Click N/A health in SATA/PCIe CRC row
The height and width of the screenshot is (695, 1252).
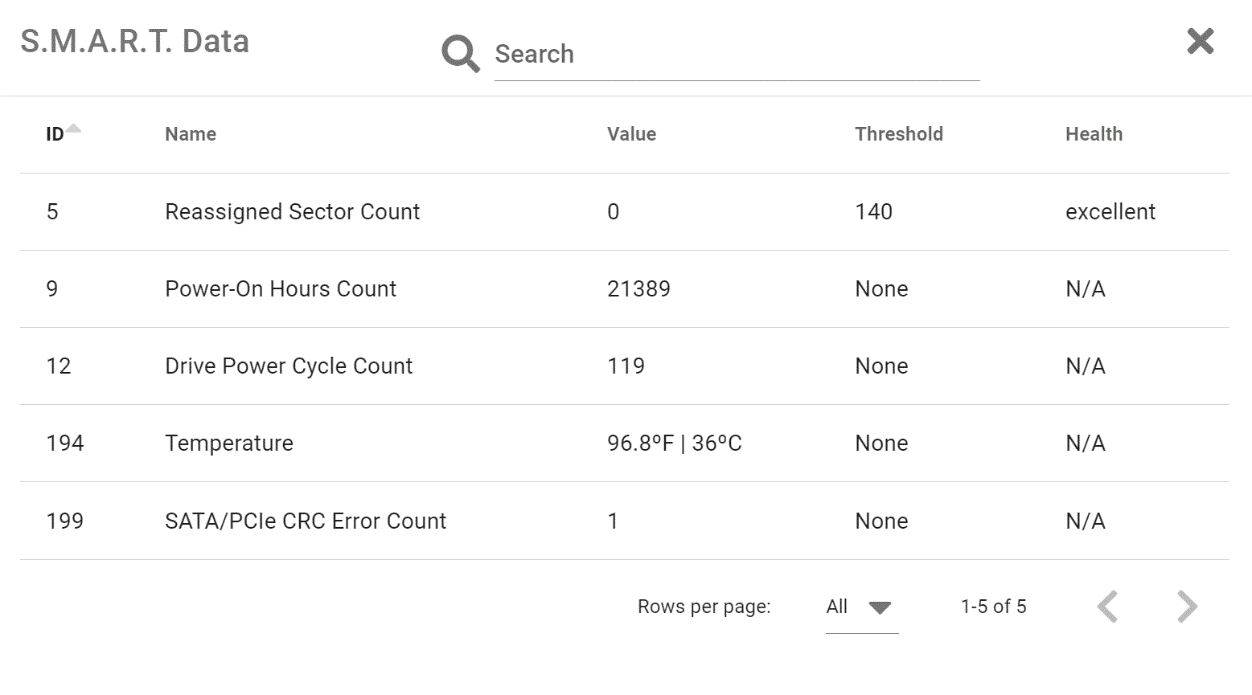click(1086, 521)
